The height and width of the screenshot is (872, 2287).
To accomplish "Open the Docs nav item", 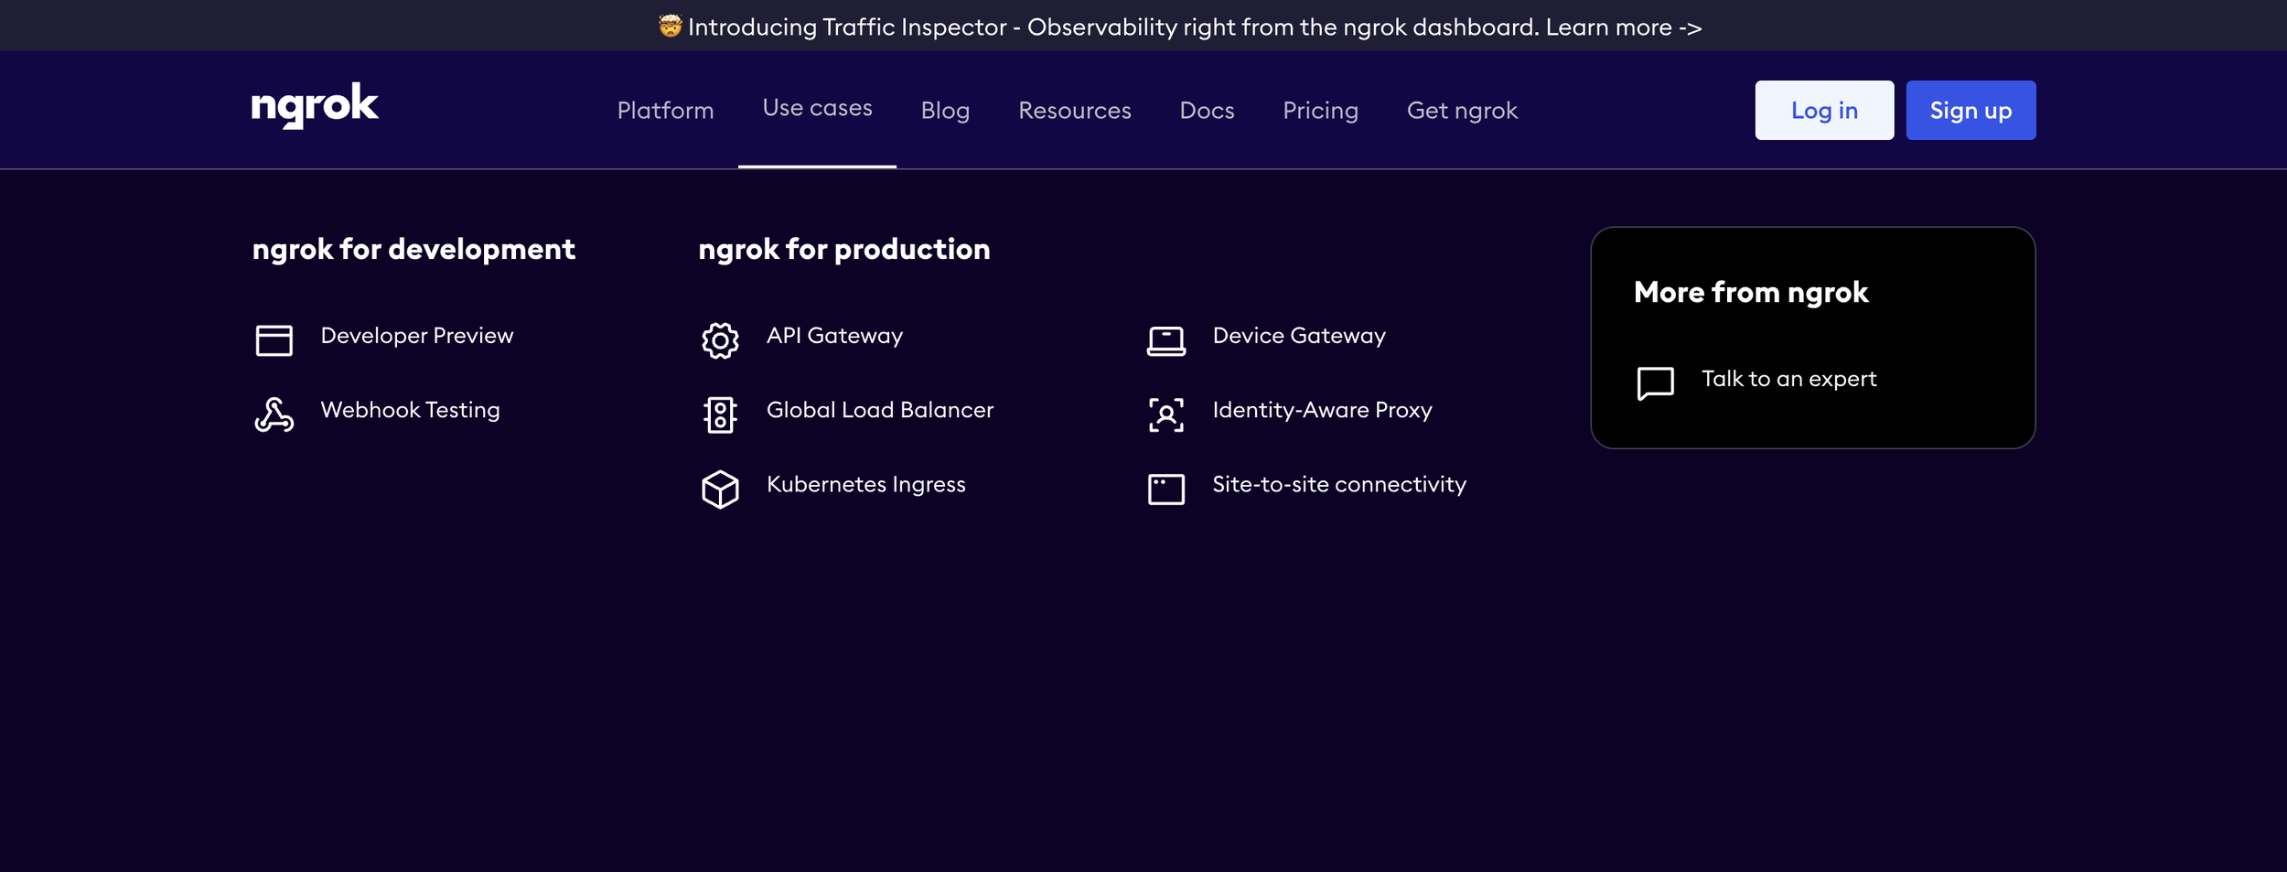I will tap(1207, 110).
